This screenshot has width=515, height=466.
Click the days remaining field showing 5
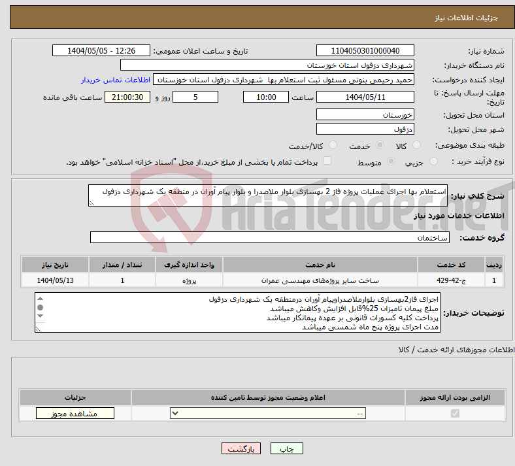tap(195, 97)
